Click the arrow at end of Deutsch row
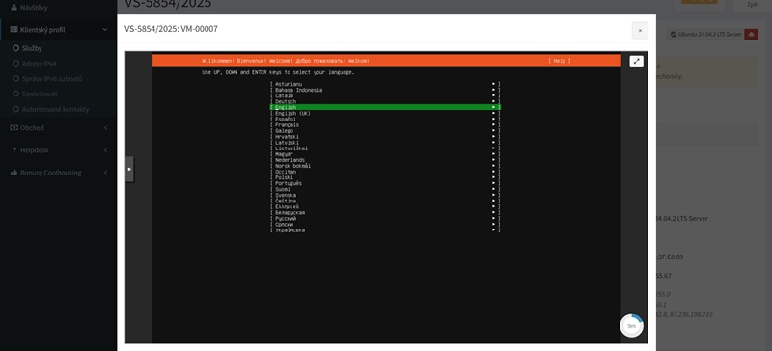Image resolution: width=772 pixels, height=351 pixels. (493, 102)
